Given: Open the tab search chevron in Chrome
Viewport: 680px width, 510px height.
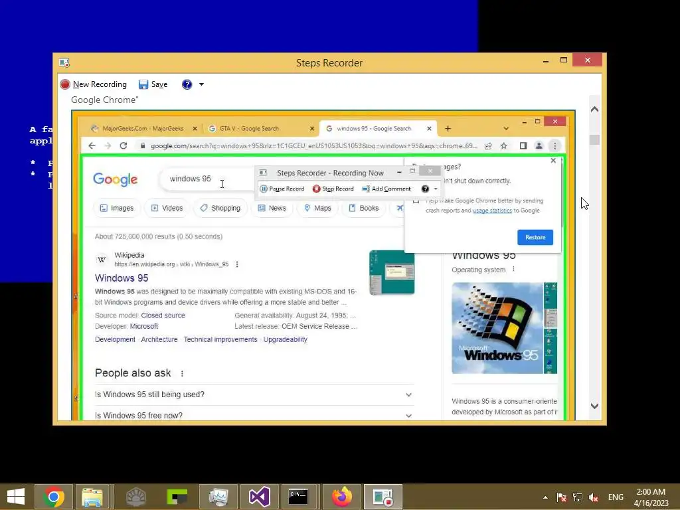Looking at the screenshot, I should [505, 128].
